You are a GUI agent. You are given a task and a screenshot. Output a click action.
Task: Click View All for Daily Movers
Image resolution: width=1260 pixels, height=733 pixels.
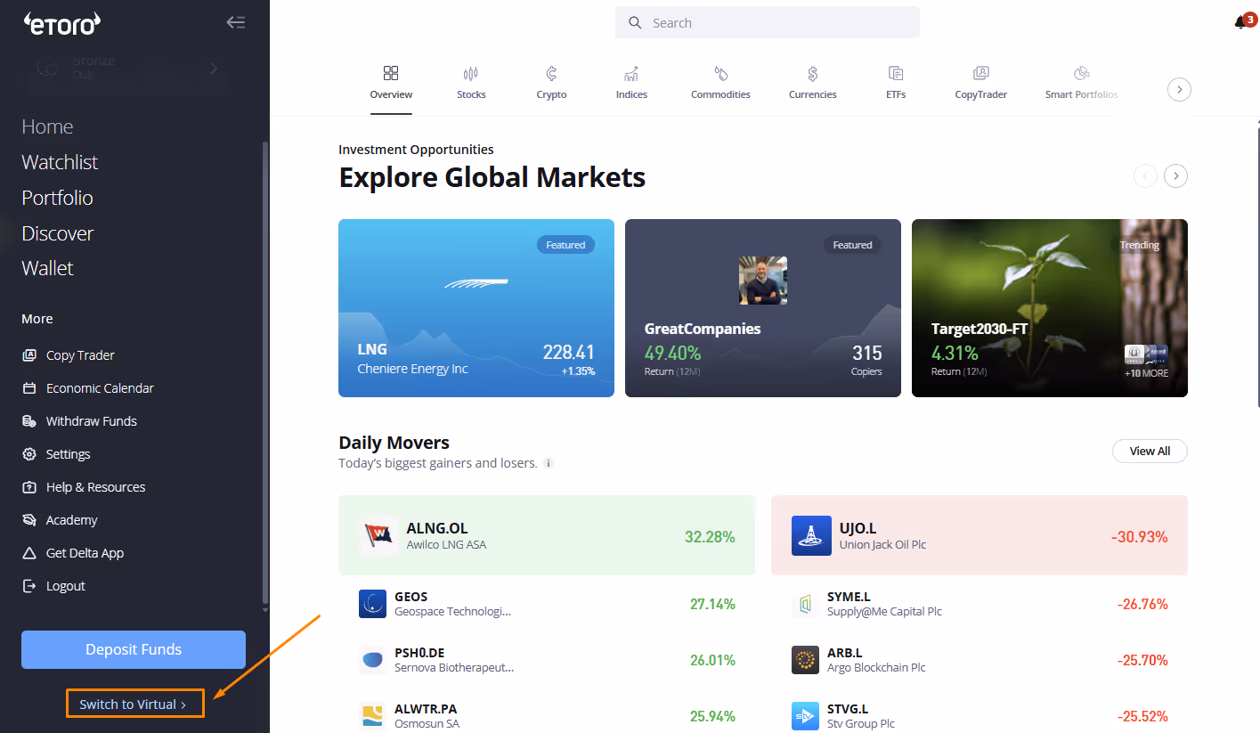pyautogui.click(x=1150, y=451)
